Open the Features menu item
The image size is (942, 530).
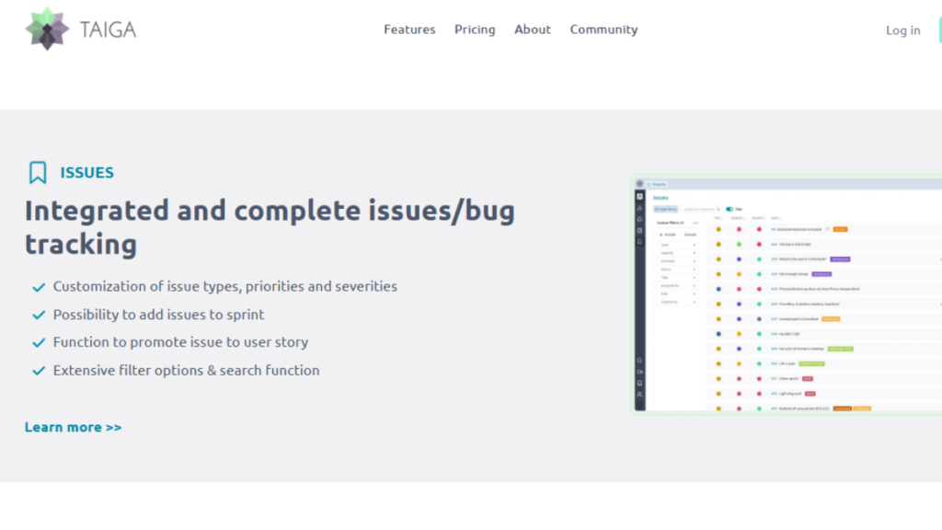[x=409, y=29]
